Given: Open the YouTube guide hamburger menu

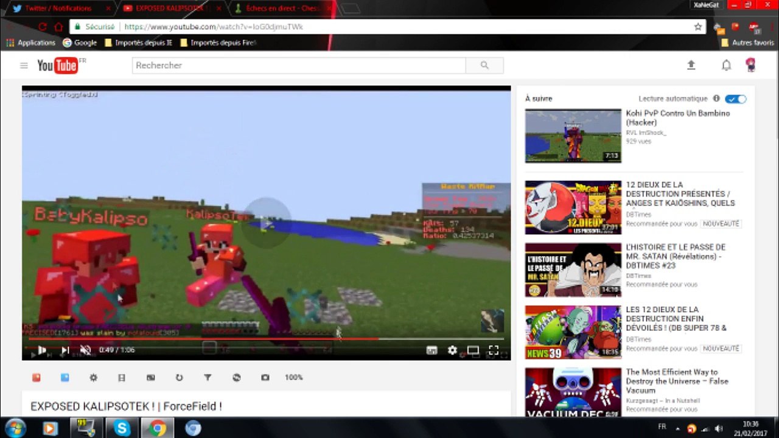Looking at the screenshot, I should point(24,66).
